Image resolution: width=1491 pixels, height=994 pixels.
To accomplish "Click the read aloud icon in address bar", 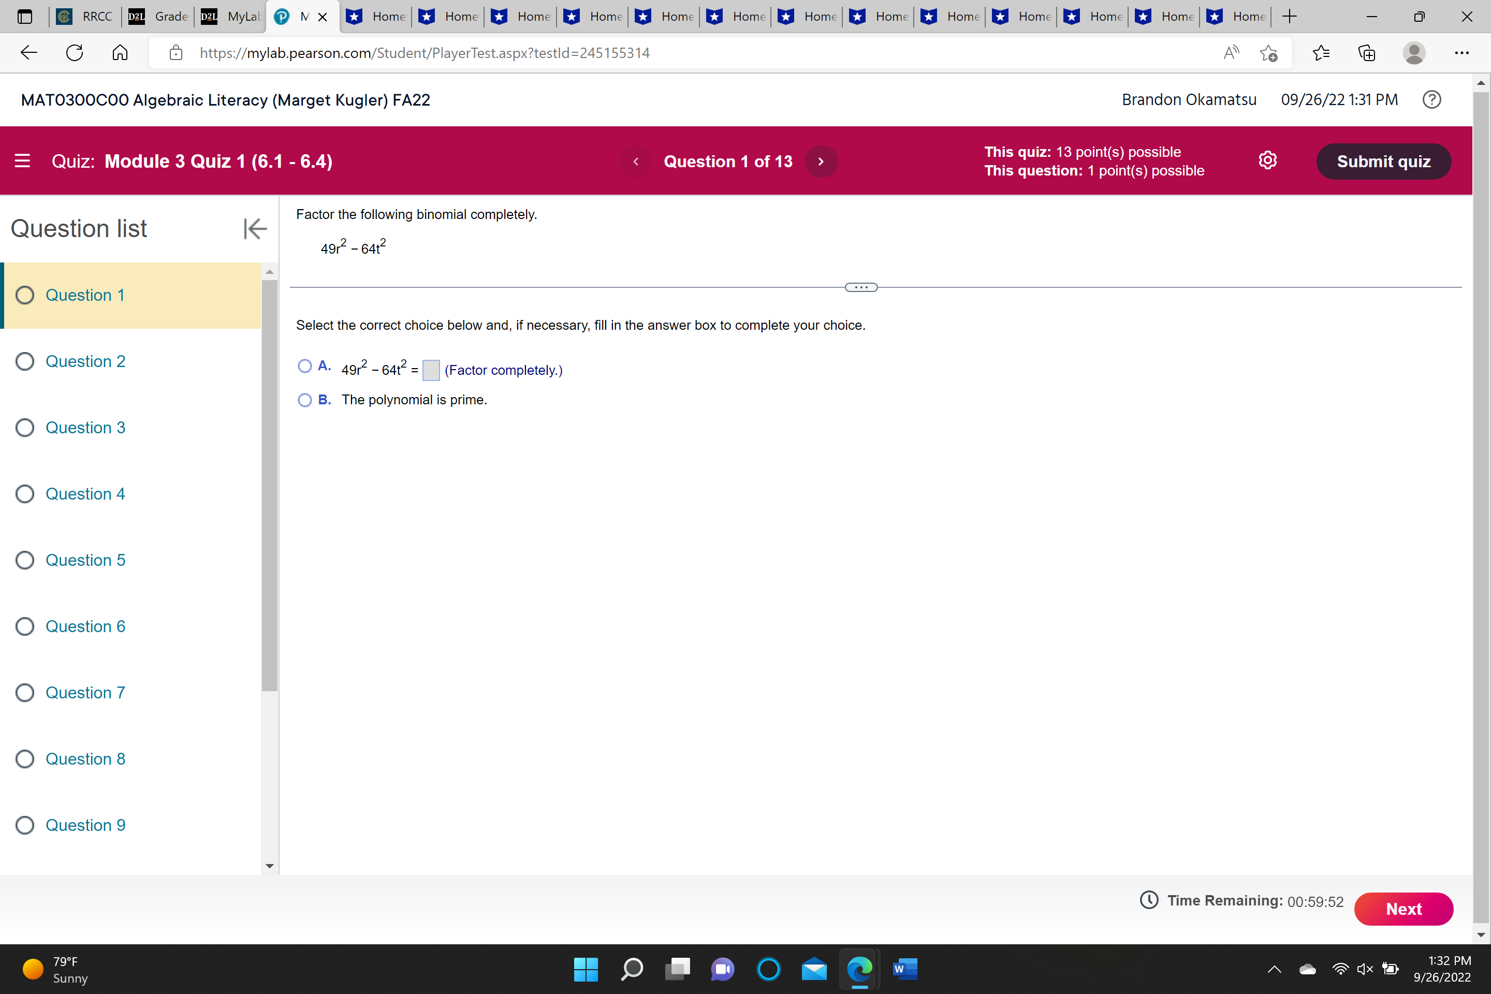I will tap(1231, 53).
